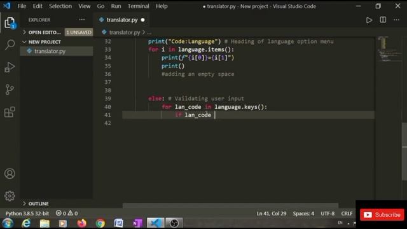
Task: Click the VS Code logo icon
Action: (7, 6)
